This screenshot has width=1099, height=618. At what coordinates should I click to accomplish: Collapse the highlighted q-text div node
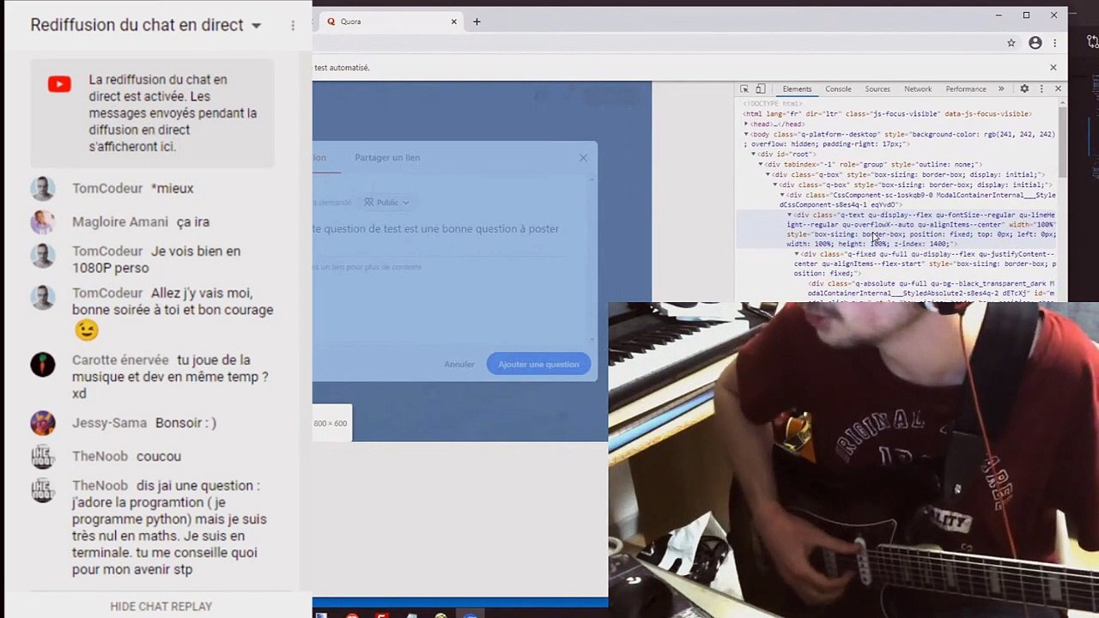(x=790, y=215)
